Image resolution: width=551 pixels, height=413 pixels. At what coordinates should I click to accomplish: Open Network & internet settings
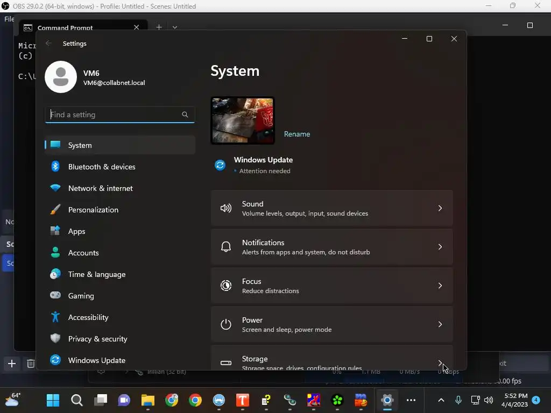click(x=120, y=188)
